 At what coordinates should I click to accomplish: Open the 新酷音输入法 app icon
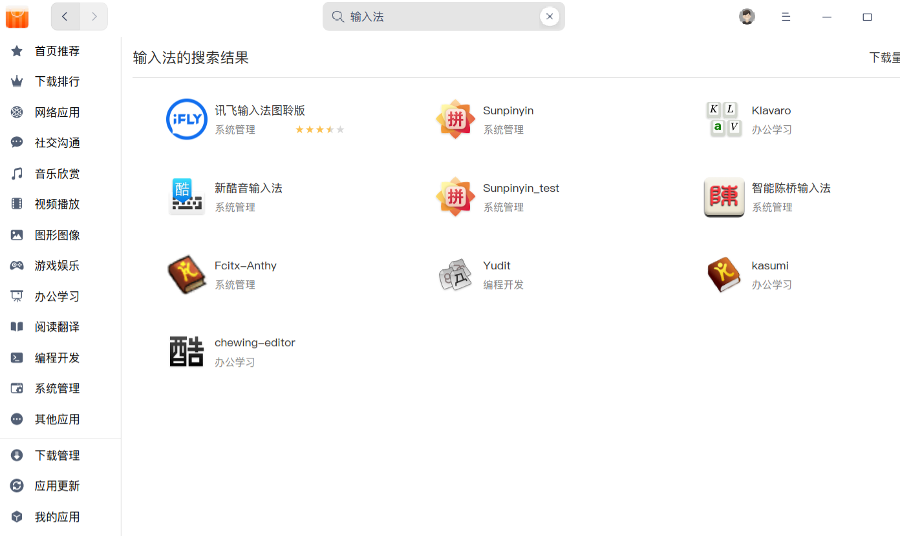[187, 197]
